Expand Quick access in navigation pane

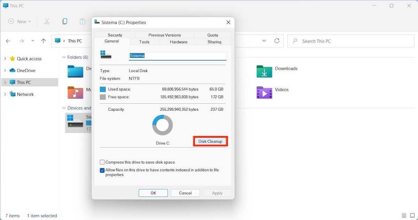[5, 59]
